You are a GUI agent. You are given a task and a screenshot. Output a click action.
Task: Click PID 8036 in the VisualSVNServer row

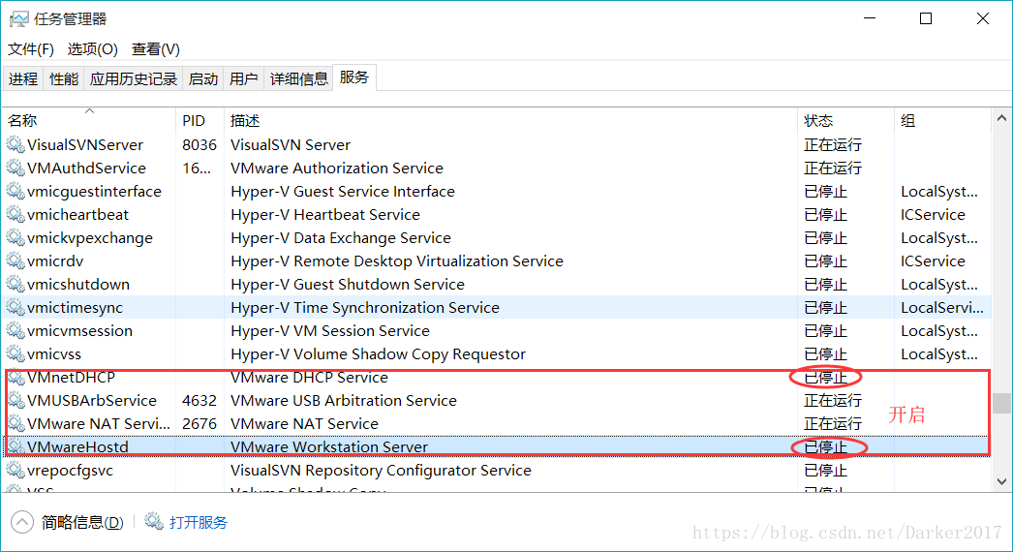click(x=199, y=145)
